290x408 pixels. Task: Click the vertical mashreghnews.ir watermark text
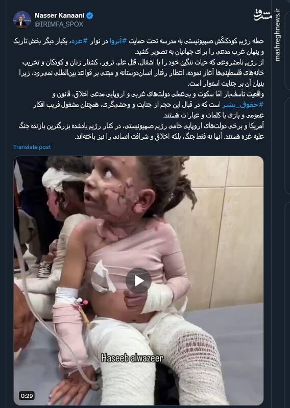tap(278, 35)
